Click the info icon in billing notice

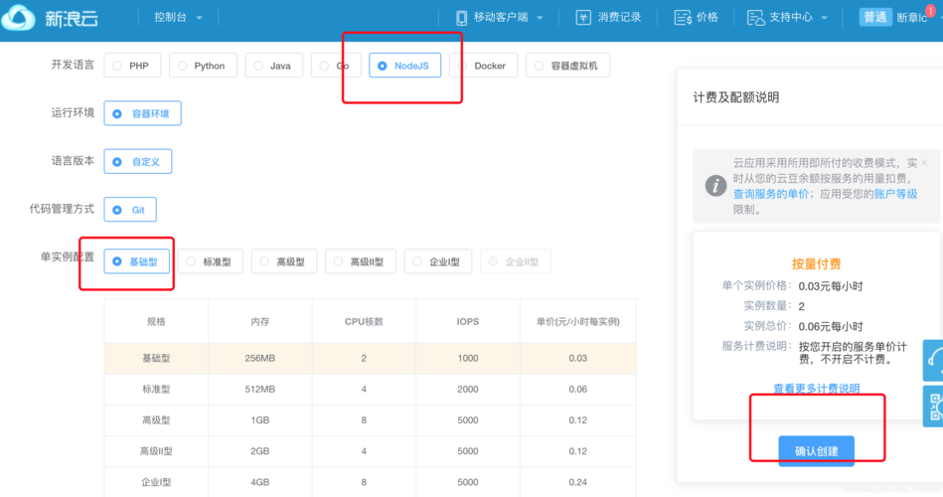(715, 185)
